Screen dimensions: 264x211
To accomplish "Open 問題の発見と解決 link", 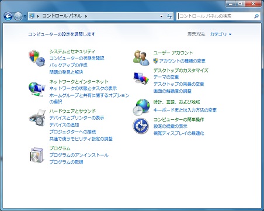I will click(x=66, y=72).
